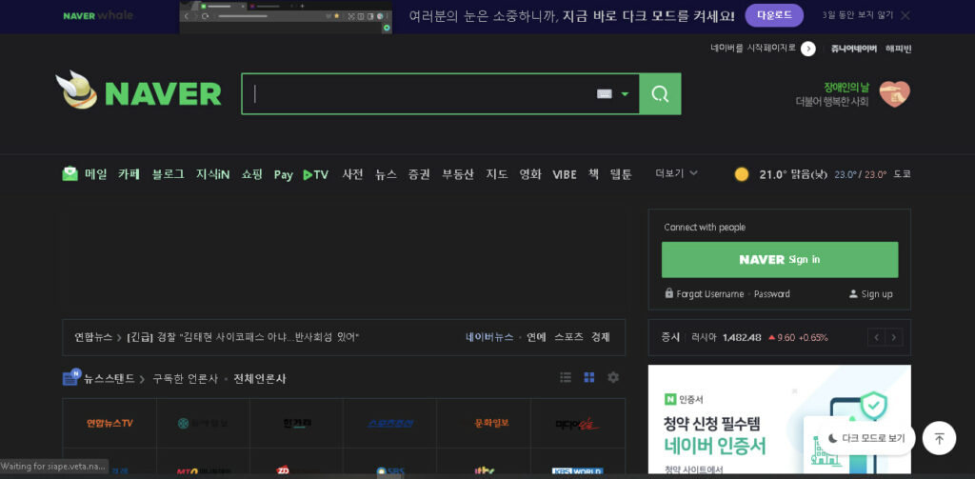Click the 장애인의 날 heart illustration
This screenshot has height=479, width=975.
tap(894, 94)
